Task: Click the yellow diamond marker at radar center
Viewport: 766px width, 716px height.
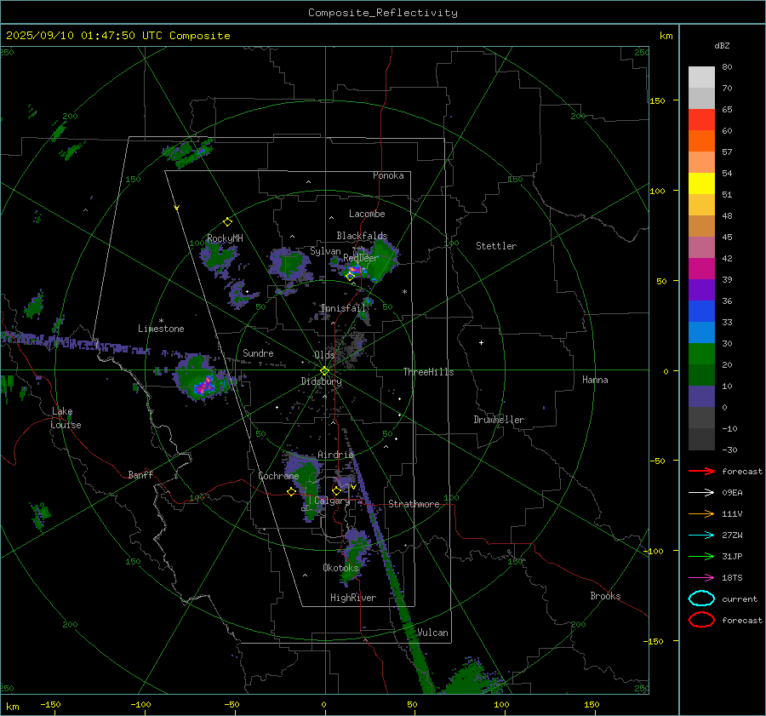Action: (324, 371)
